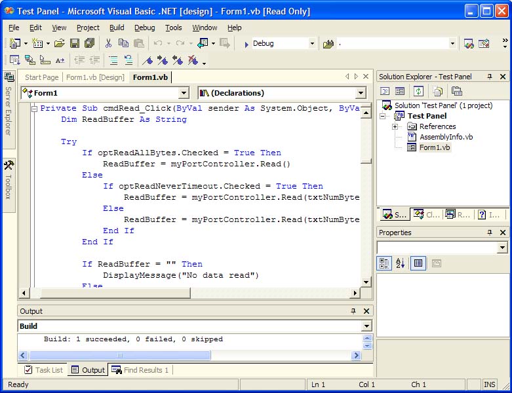Click the Start debug play arrow

pos(245,44)
